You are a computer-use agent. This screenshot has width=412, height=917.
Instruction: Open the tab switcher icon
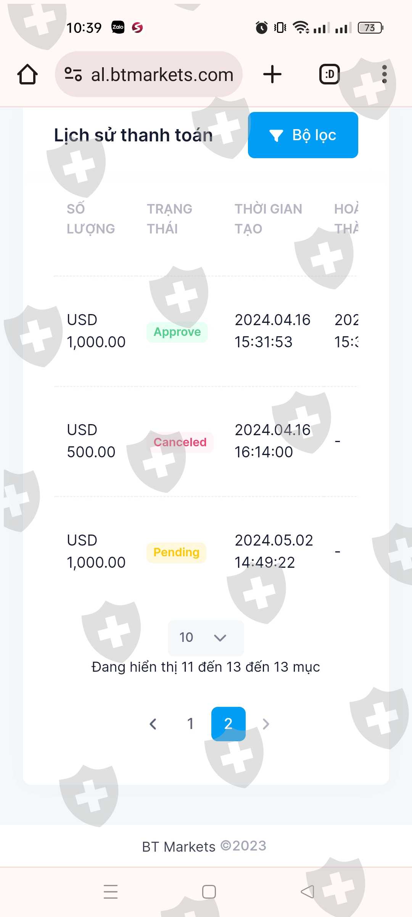coord(329,74)
